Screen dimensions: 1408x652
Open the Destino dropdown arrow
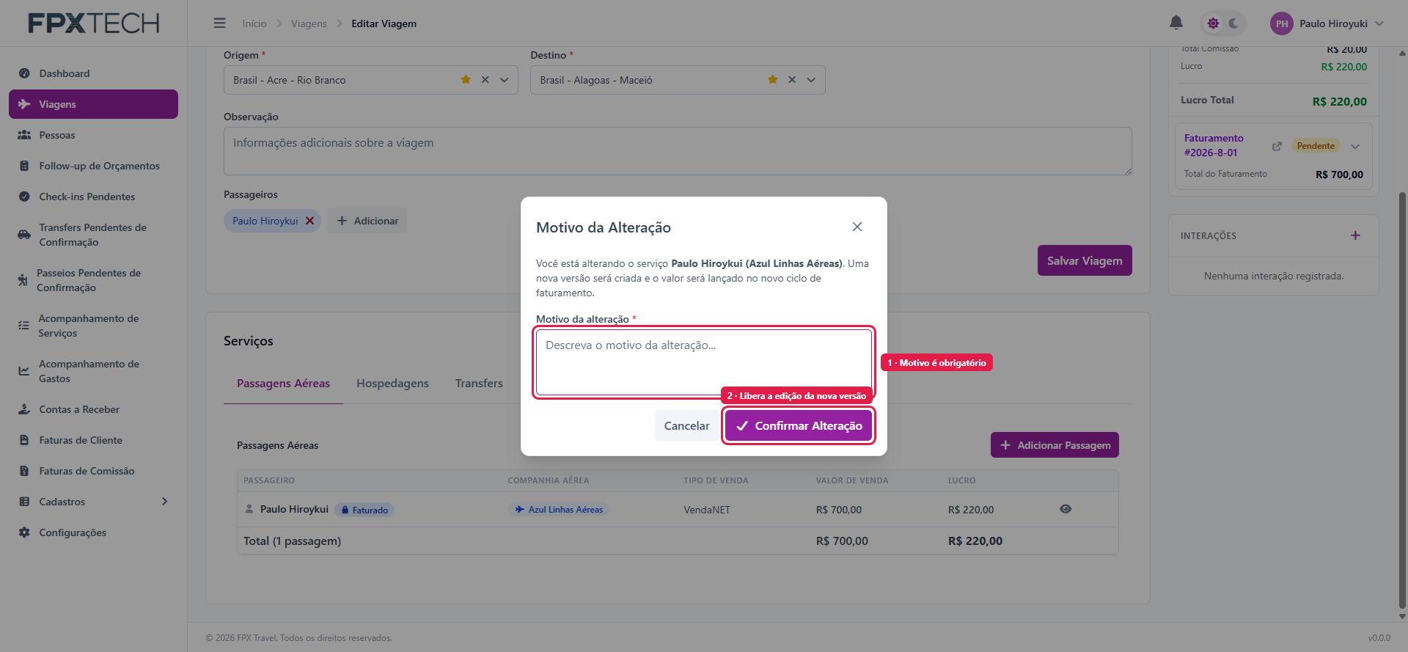click(811, 80)
